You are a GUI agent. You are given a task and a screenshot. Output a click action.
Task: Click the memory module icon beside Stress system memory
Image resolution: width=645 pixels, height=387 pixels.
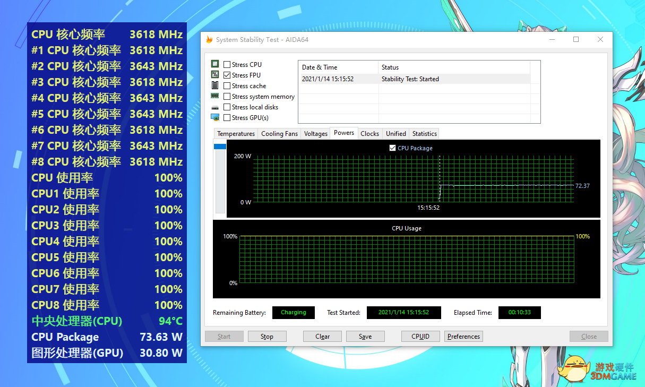click(215, 96)
